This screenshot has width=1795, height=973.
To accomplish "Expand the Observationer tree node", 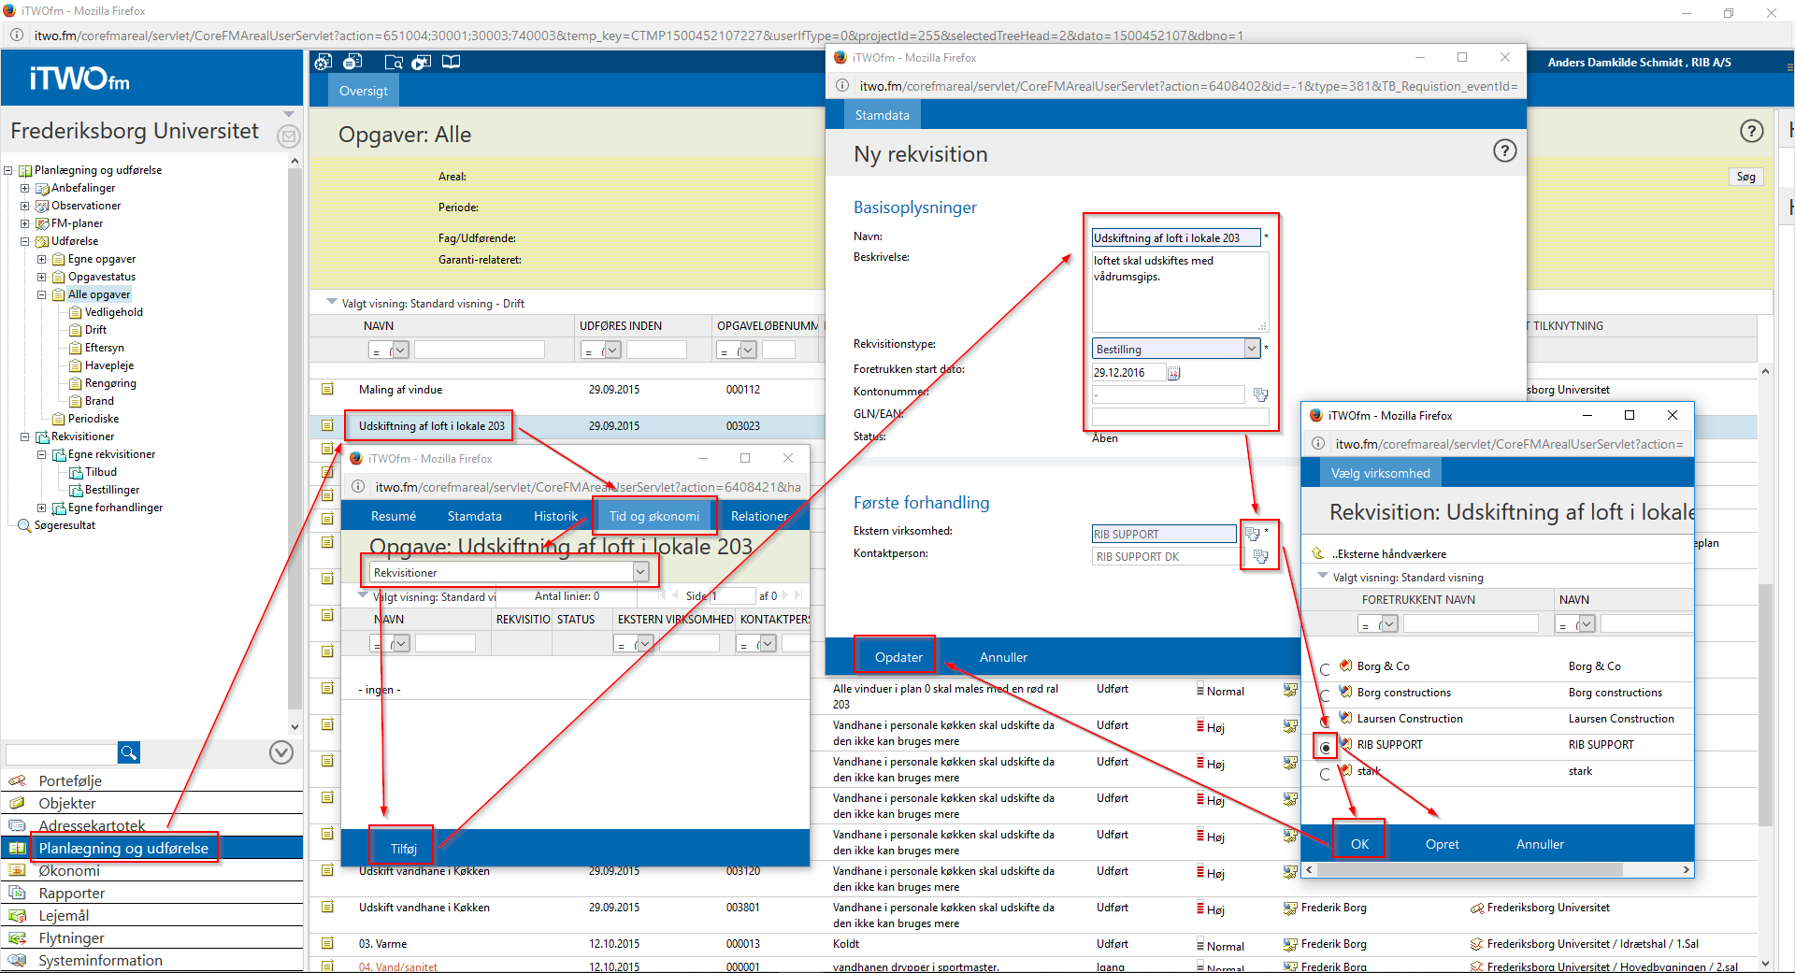I will [25, 206].
